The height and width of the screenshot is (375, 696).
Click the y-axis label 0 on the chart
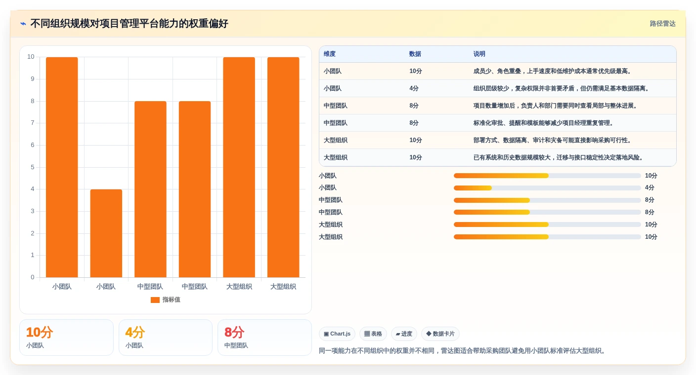pyautogui.click(x=33, y=277)
